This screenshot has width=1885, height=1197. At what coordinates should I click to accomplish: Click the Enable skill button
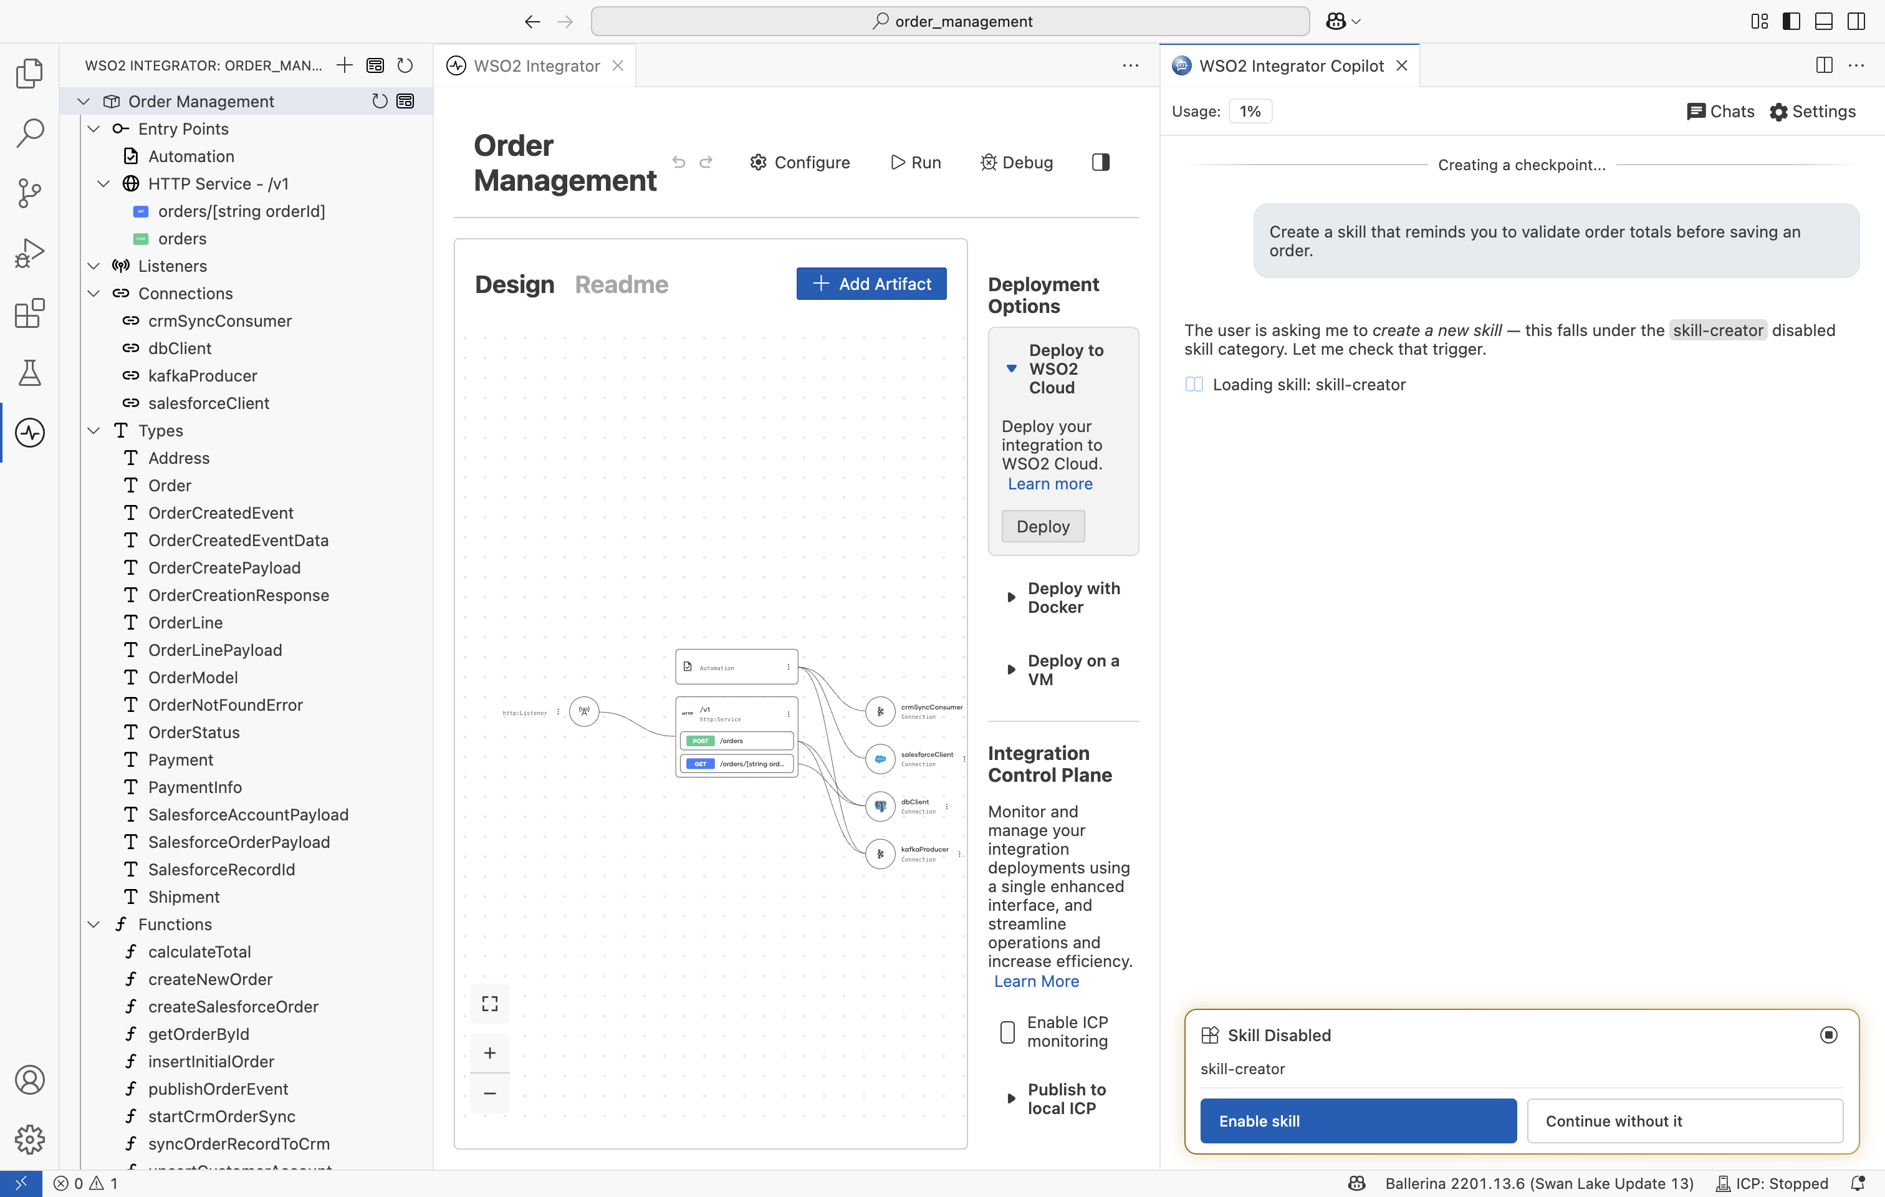pyautogui.click(x=1358, y=1120)
